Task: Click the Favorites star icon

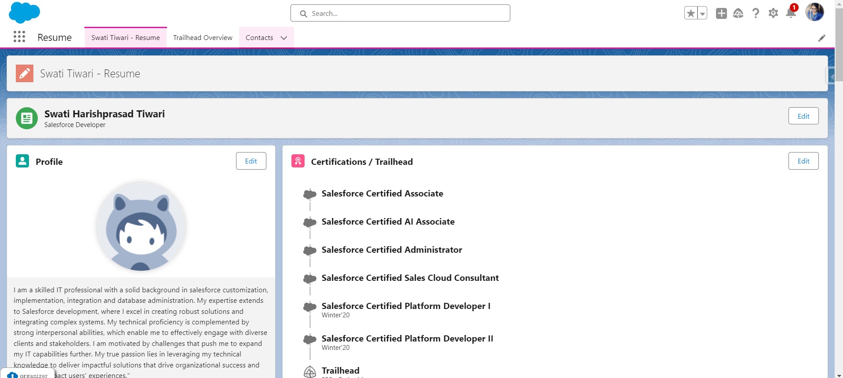Action: [691, 13]
